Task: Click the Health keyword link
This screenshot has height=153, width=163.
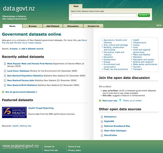Action: [15, 126]
